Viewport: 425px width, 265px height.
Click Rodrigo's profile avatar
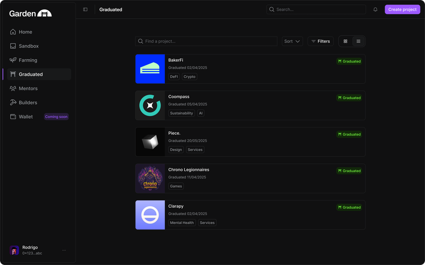coord(14,250)
